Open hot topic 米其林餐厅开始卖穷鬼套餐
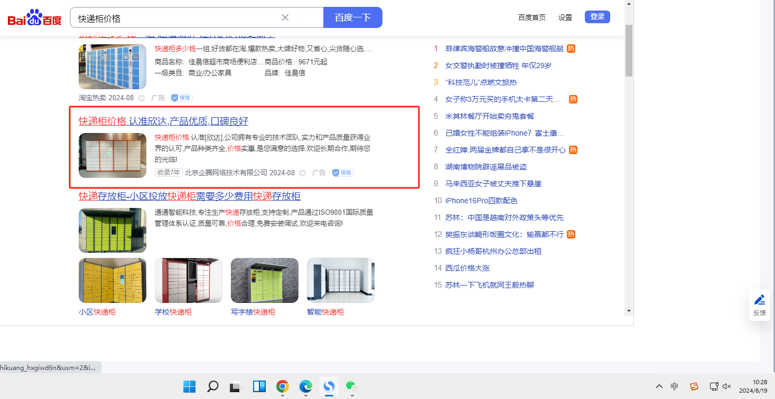This screenshot has width=775, height=399. (x=490, y=116)
